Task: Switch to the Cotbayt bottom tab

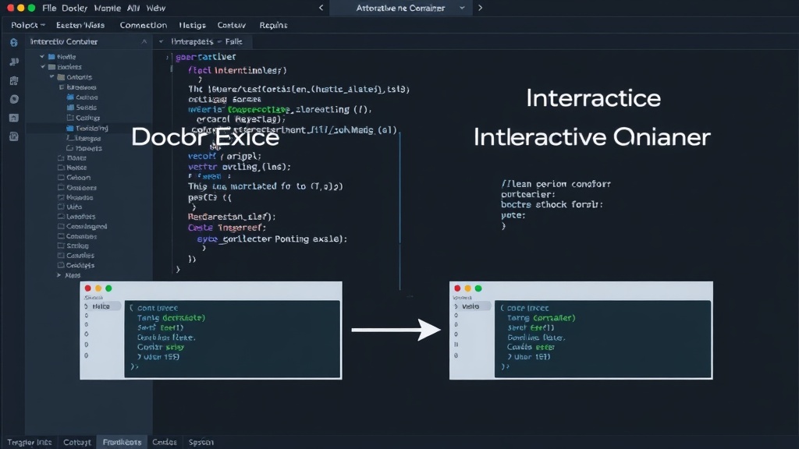Action: (77, 443)
